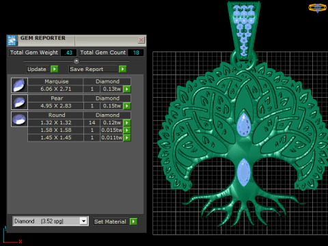Screen dimensions: 328x246
Task: Click green arrow for Round 0.12tw row
Action: click(x=127, y=123)
